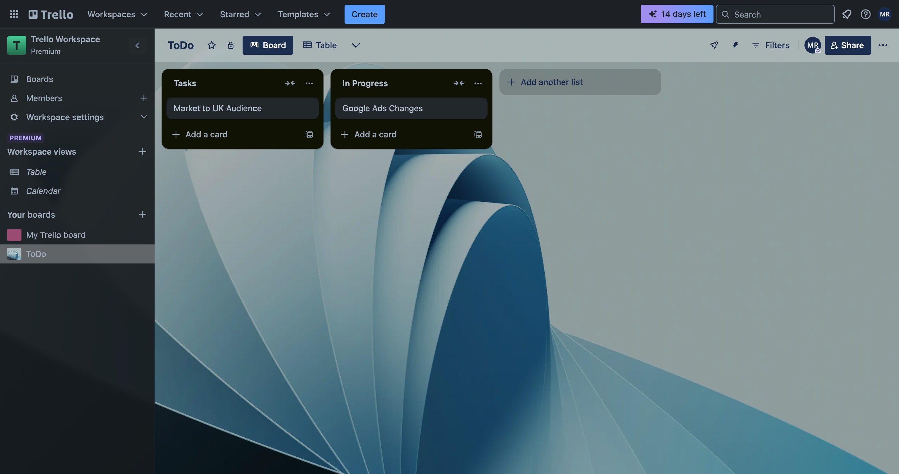Click Add another list
The height and width of the screenshot is (474, 899).
[580, 82]
